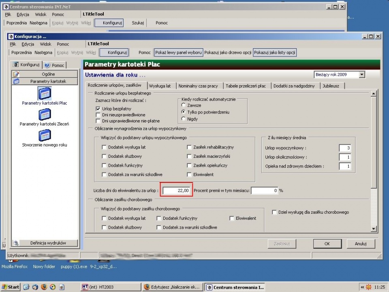The width and height of the screenshot is (389, 292).
Task: Click Pokaż lewy panel wyboru button
Action: point(178,52)
